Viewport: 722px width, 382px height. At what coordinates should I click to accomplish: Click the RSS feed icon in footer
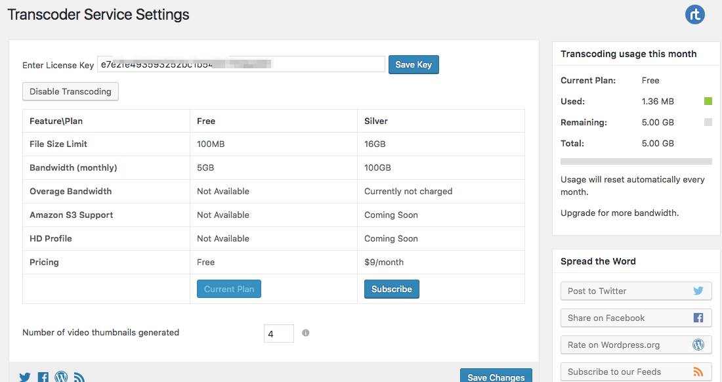pos(79,377)
